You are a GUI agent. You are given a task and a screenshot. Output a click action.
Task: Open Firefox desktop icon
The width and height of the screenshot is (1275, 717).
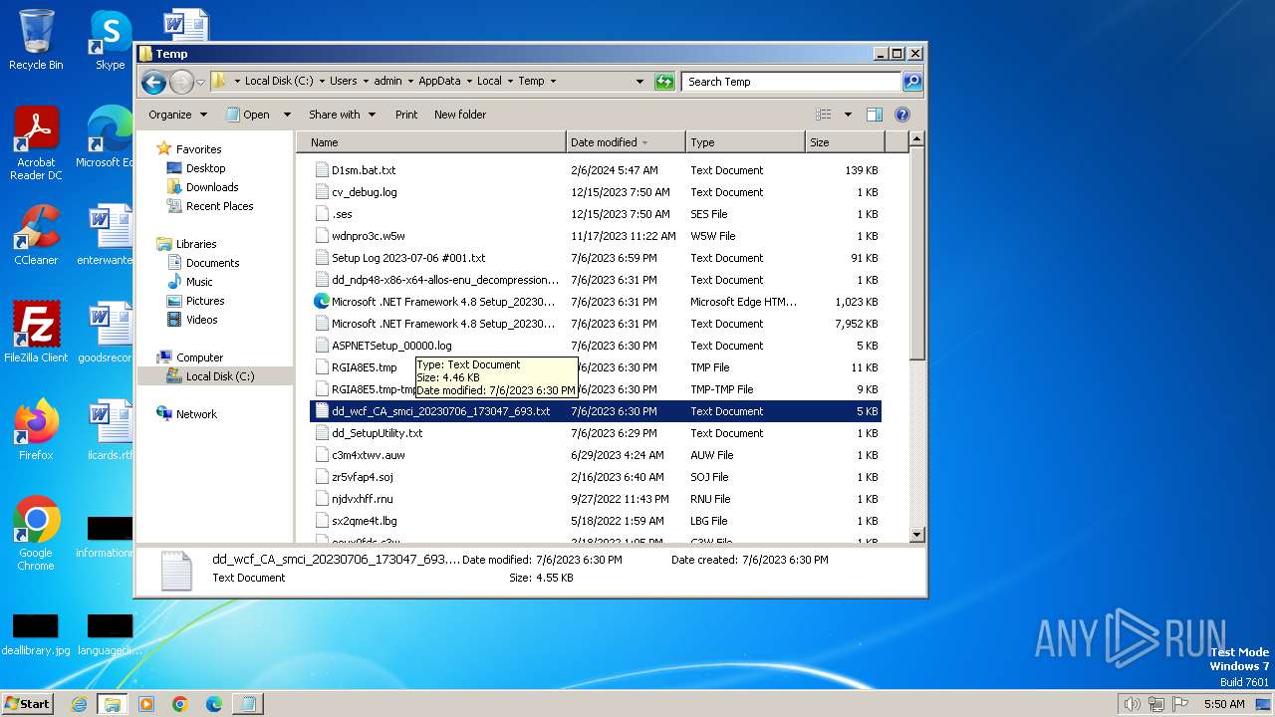(36, 429)
